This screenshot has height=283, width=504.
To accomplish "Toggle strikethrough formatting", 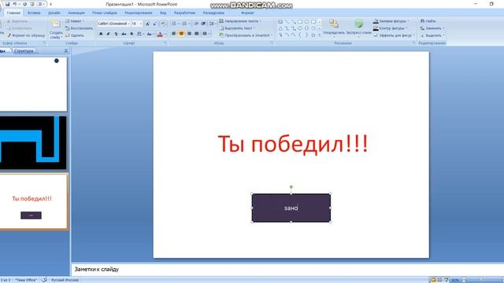I will tap(124, 34).
